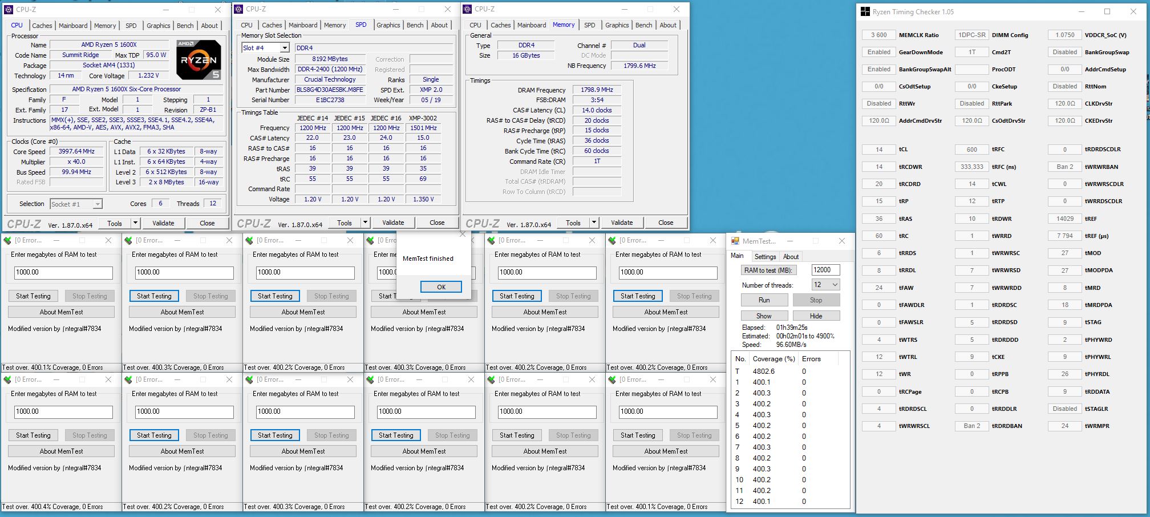Select Bench tab in the Memory CPU-Z window
1150x517 pixels.
click(x=643, y=25)
